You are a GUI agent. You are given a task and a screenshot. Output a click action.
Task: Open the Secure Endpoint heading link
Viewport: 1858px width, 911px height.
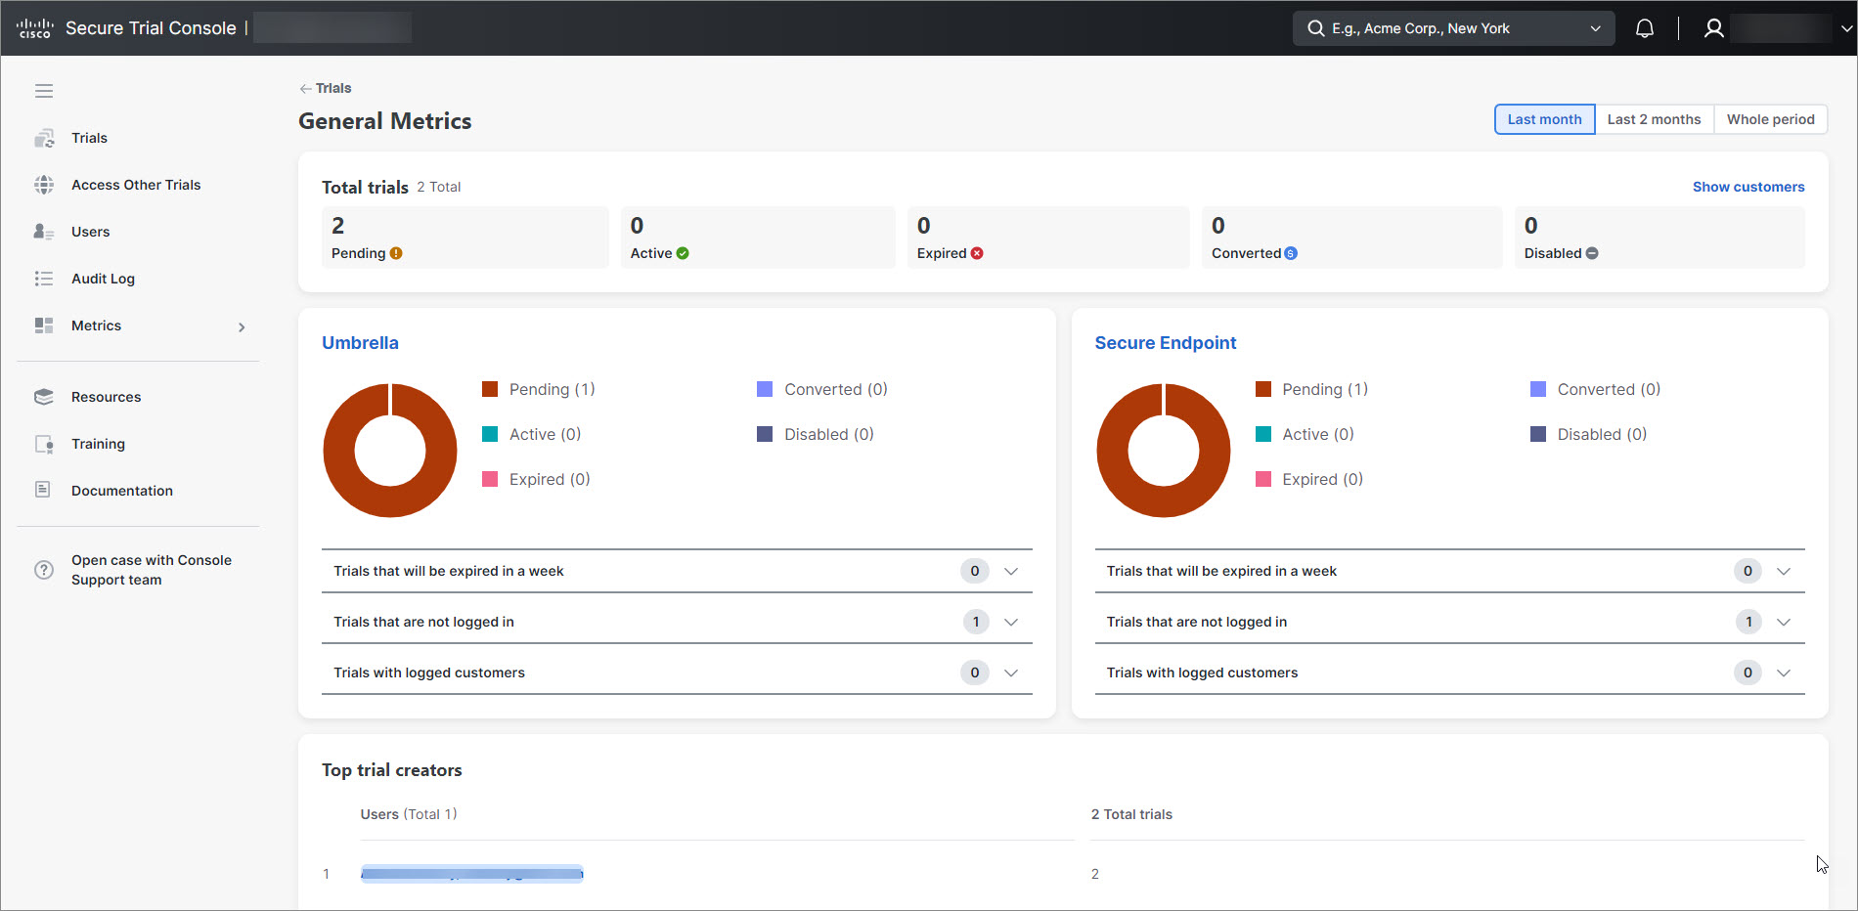click(x=1165, y=343)
